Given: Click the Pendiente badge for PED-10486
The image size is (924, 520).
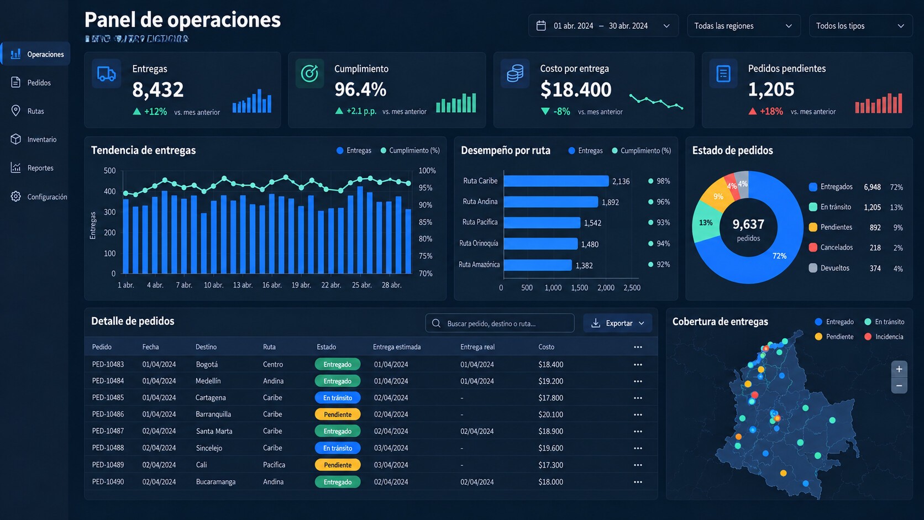Looking at the screenshot, I should coord(338,414).
